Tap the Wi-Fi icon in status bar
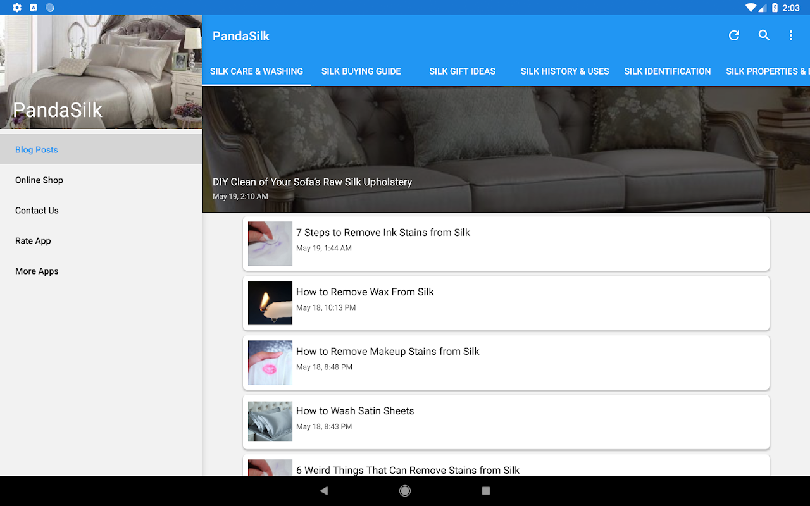This screenshot has width=810, height=506. [x=751, y=8]
